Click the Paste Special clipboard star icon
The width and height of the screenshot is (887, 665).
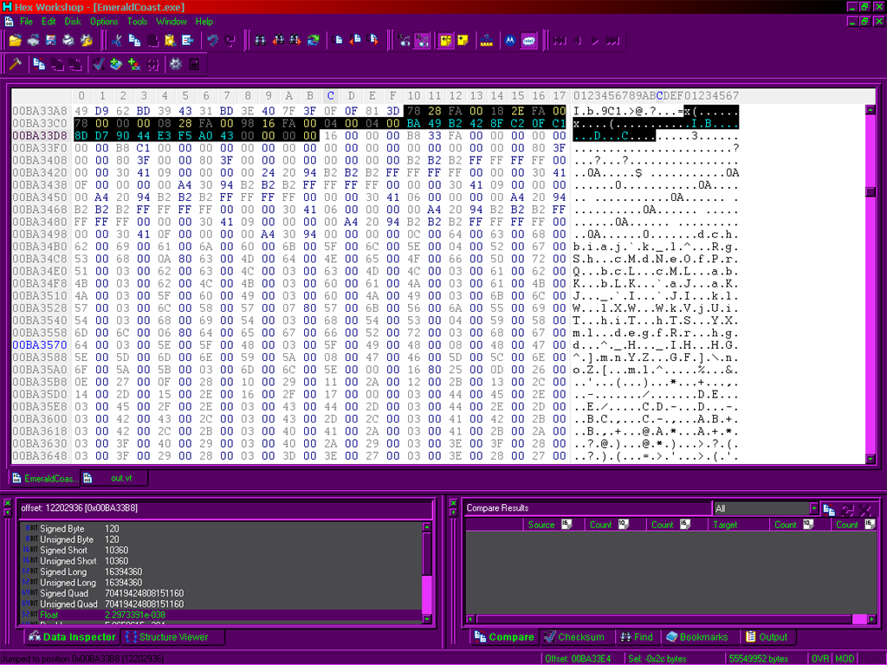pyautogui.click(x=171, y=41)
